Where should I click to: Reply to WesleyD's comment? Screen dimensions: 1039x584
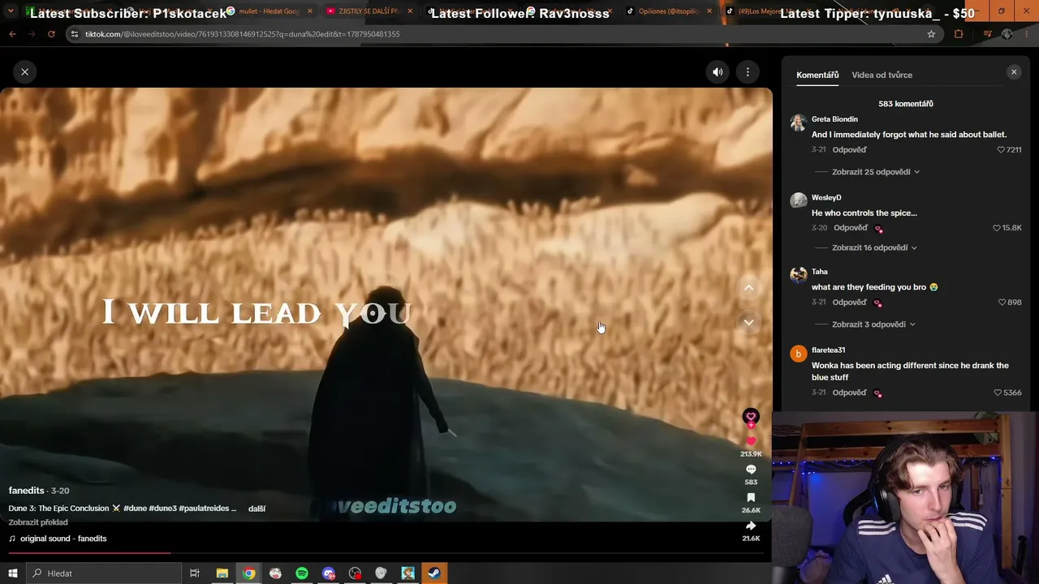(851, 228)
